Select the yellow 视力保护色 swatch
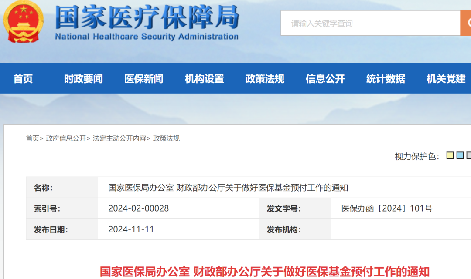The image size is (471, 279). tap(450, 155)
